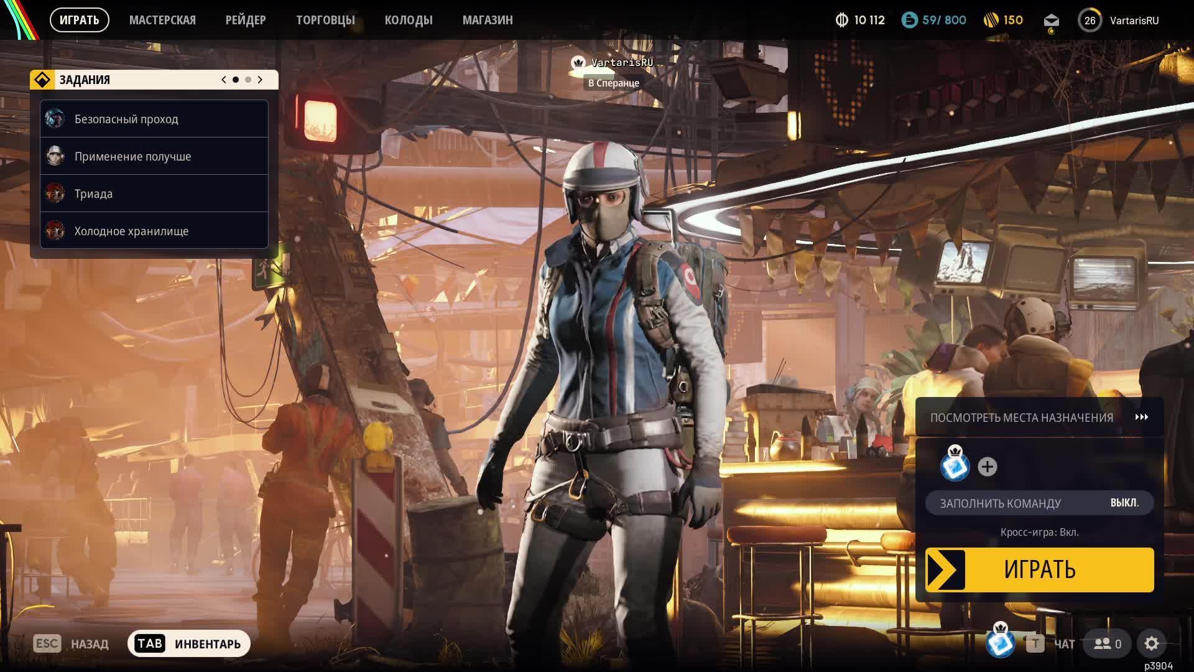Click the right arrow in ЗАДАНИЯ panel
Image resolution: width=1194 pixels, height=672 pixels.
pos(260,80)
